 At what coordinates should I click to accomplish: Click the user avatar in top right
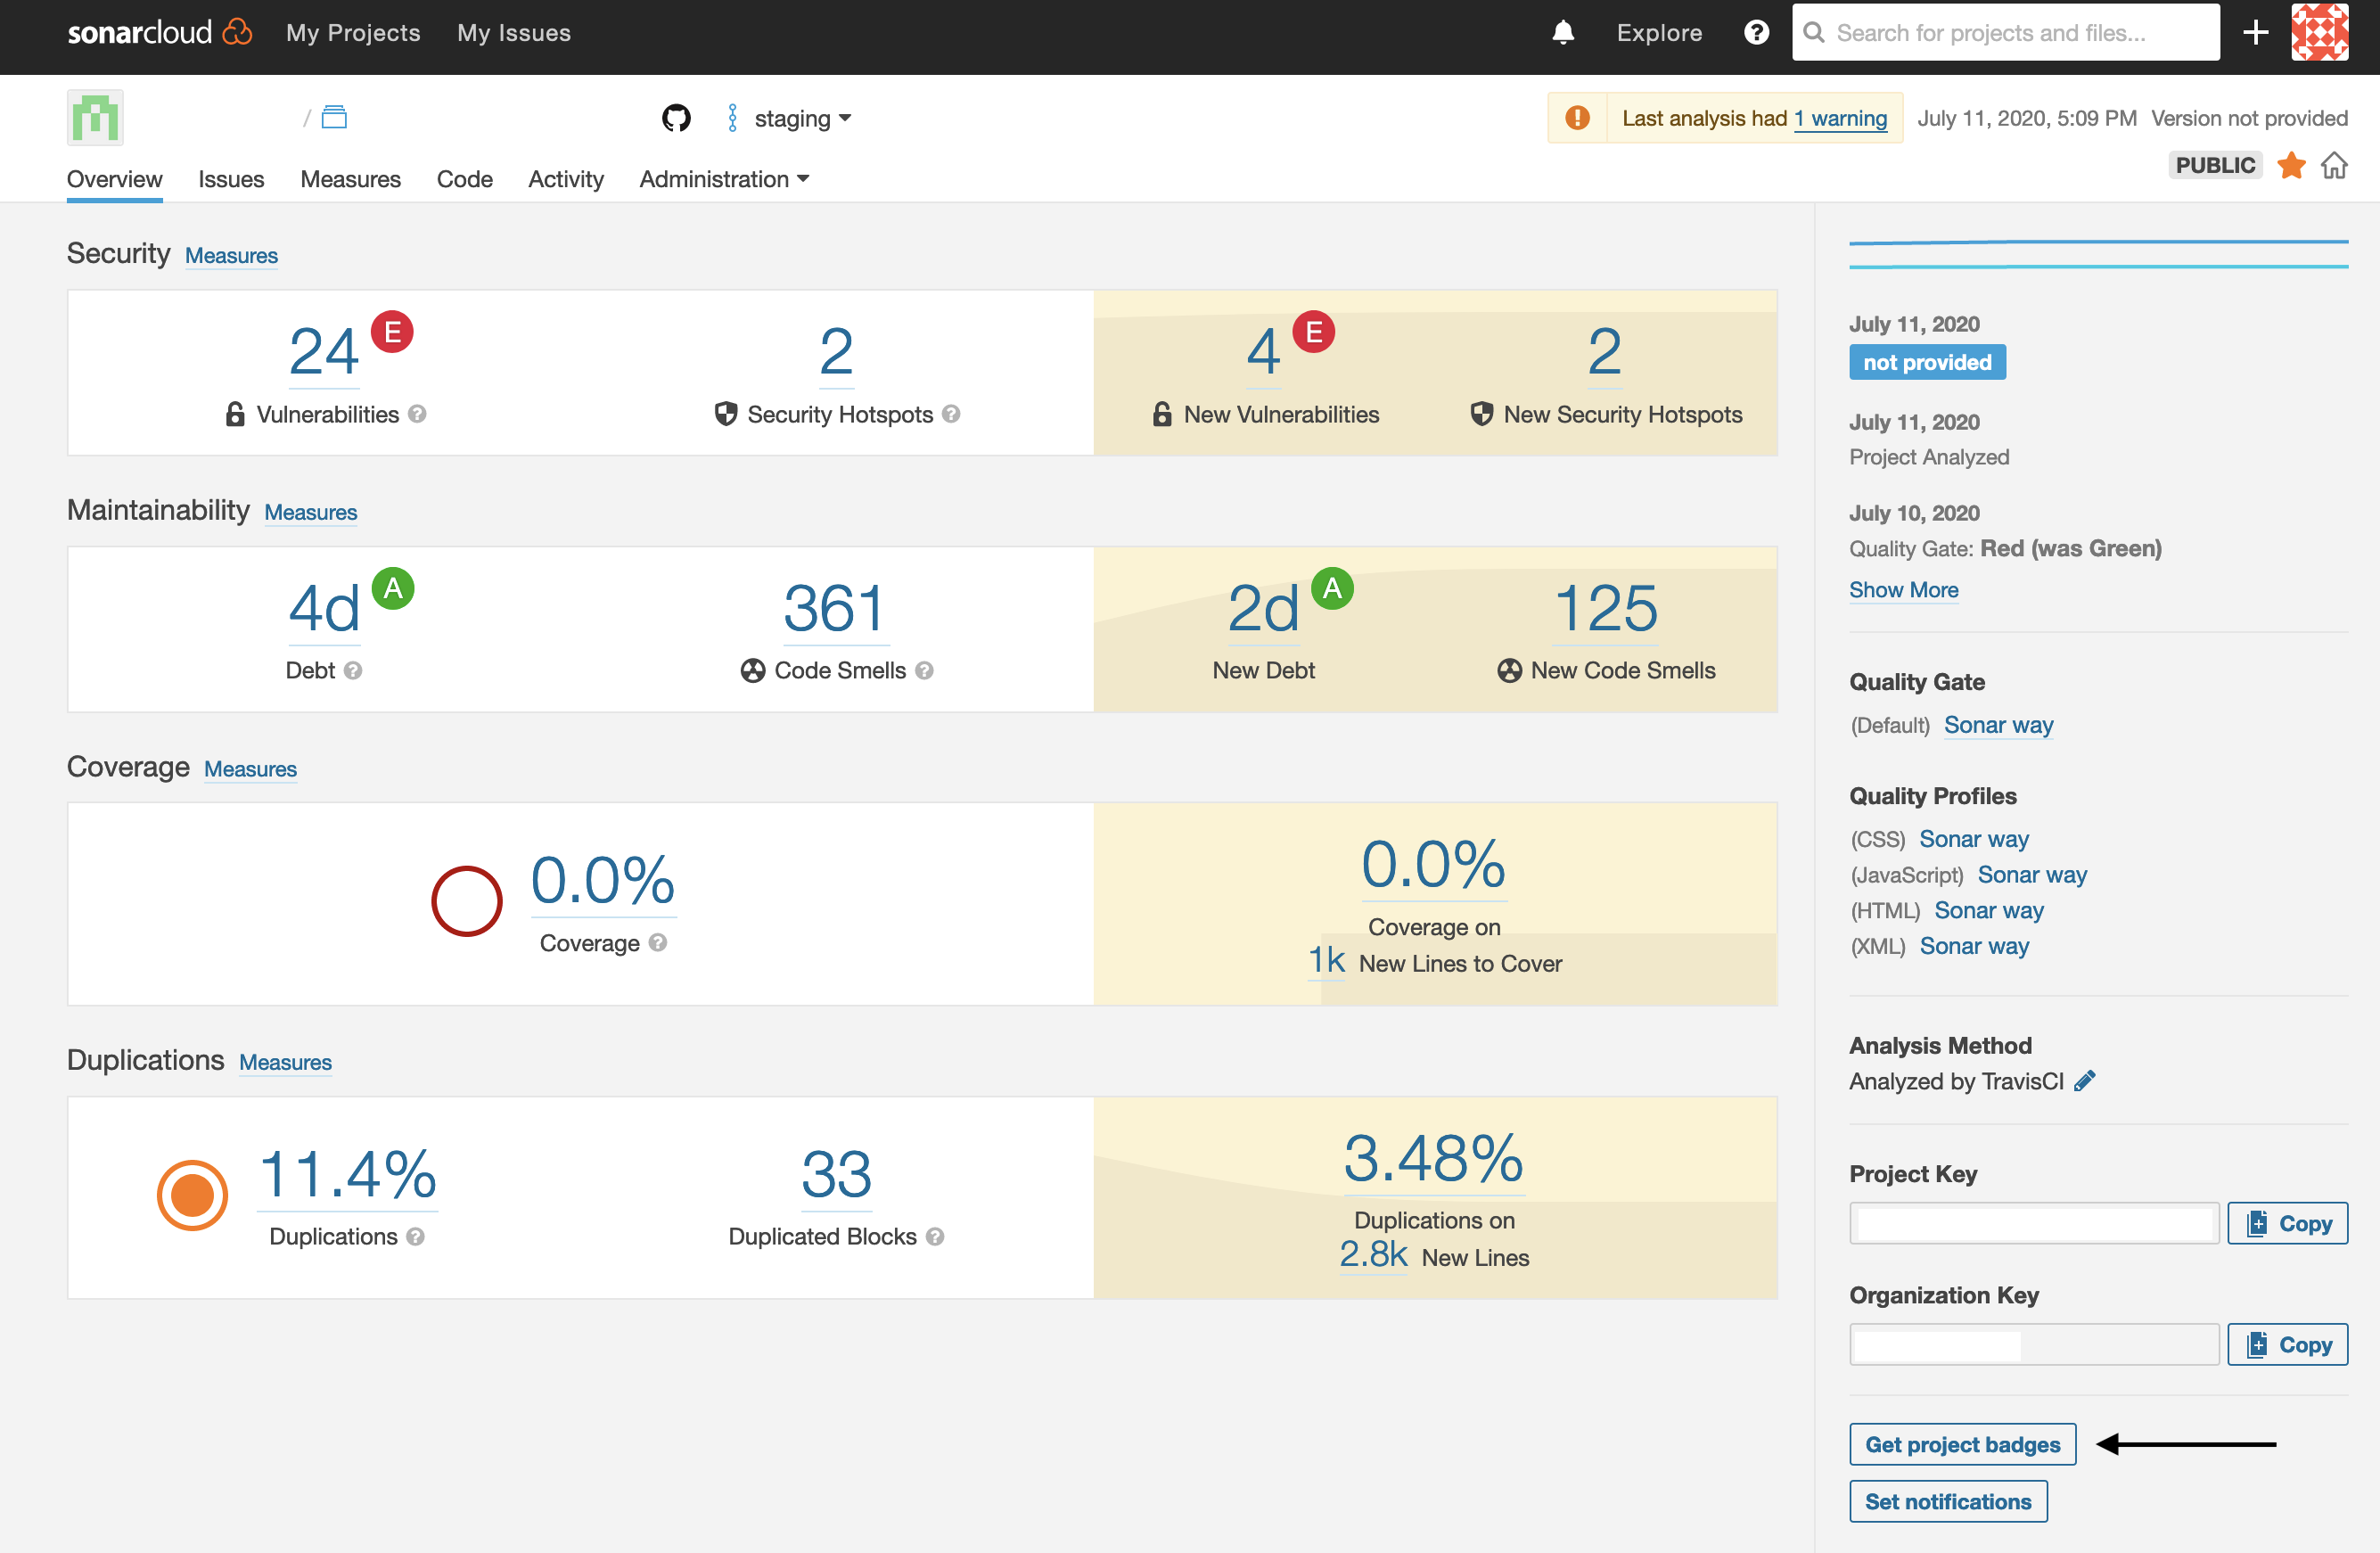click(2320, 33)
